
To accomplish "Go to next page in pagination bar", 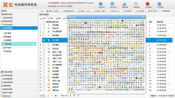I will tap(70, 96).
